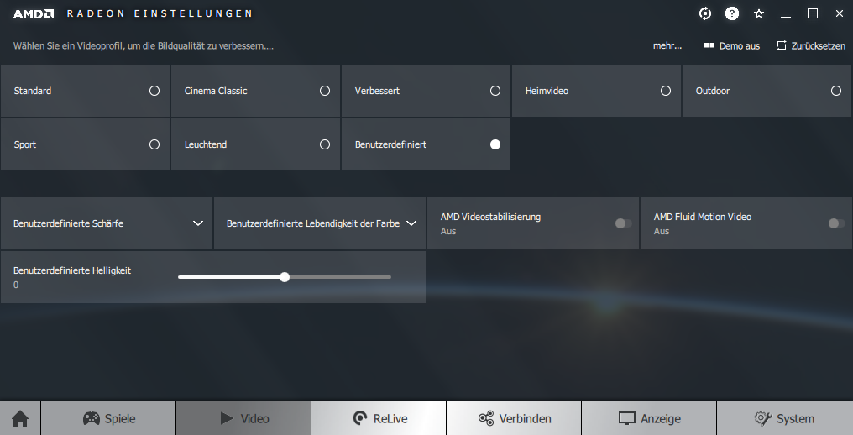Switch to the Video tab
Viewport: 853px width, 435px height.
[x=243, y=419]
